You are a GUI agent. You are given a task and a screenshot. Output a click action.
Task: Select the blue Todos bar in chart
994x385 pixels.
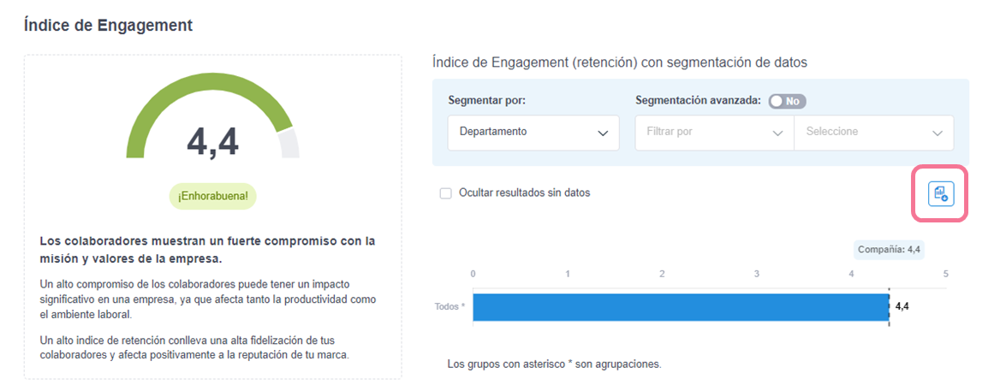click(x=681, y=306)
